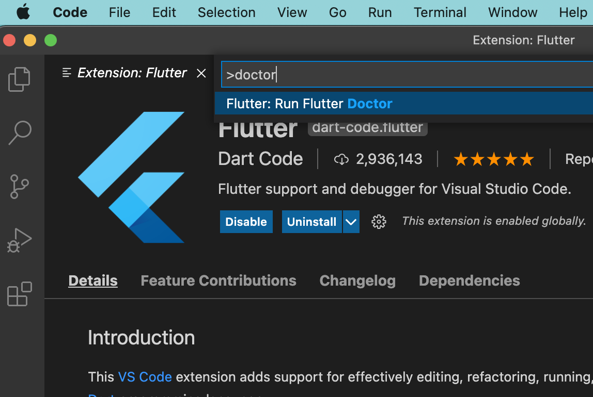Click the download count cloud icon
The height and width of the screenshot is (397, 593).
pos(341,159)
